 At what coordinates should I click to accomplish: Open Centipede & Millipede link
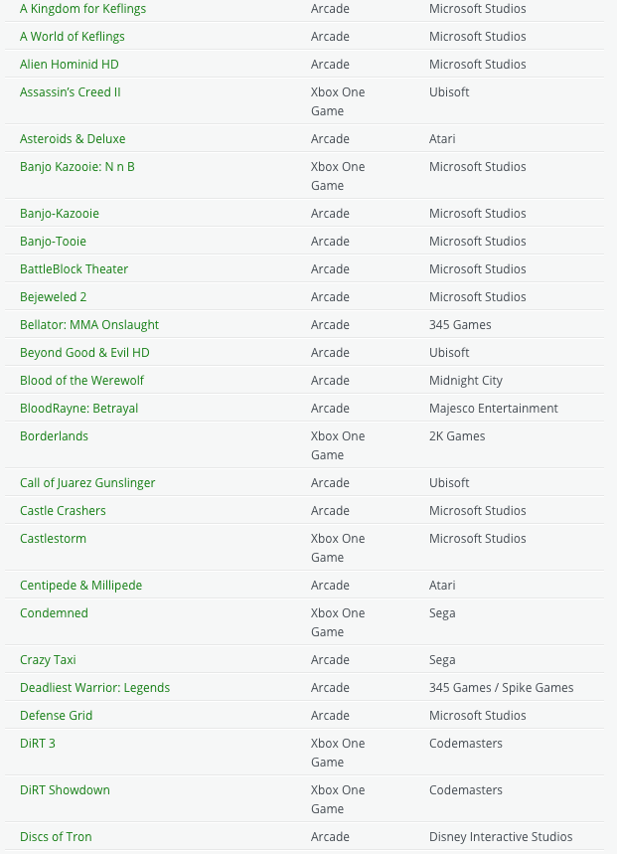tap(80, 586)
